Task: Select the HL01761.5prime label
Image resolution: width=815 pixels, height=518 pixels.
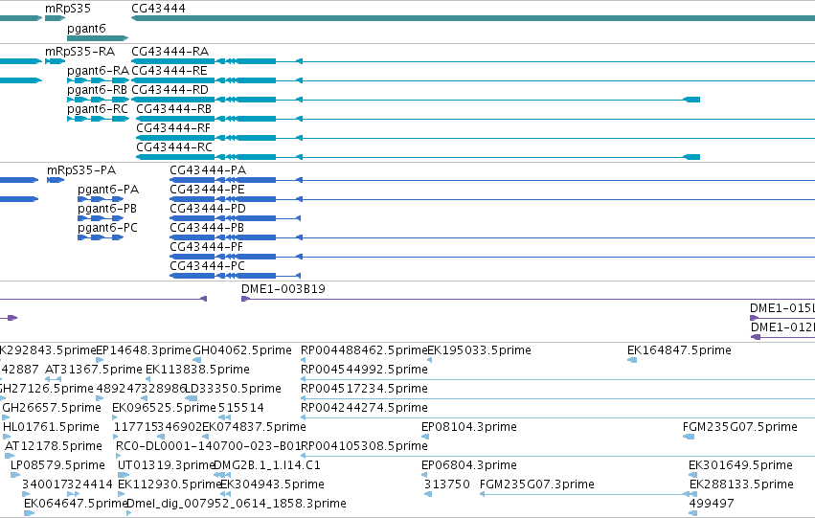Action: point(51,428)
